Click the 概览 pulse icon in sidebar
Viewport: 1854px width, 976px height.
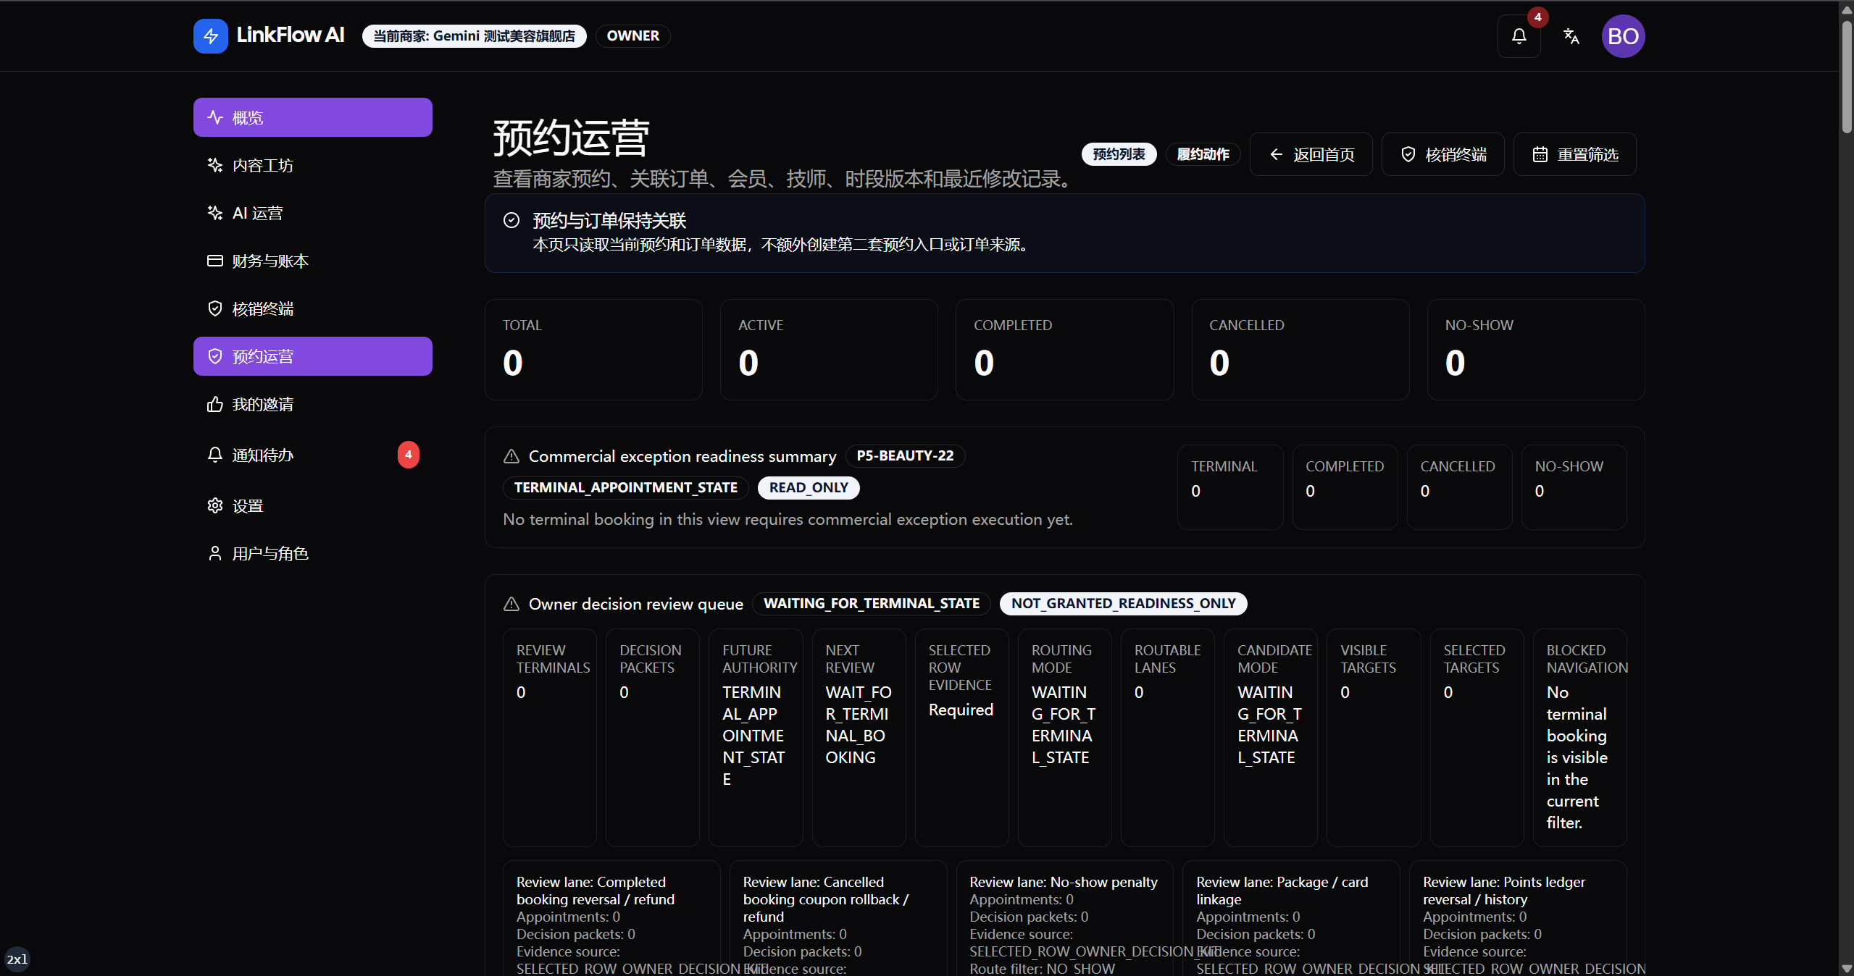215,117
